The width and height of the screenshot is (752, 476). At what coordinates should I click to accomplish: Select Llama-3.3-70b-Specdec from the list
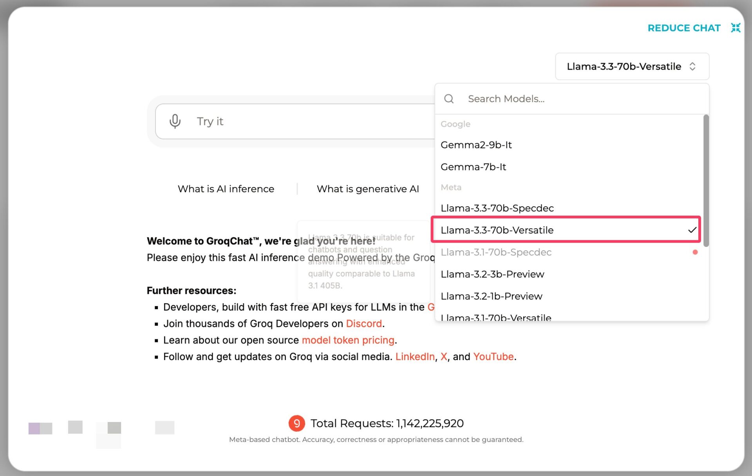pos(497,208)
